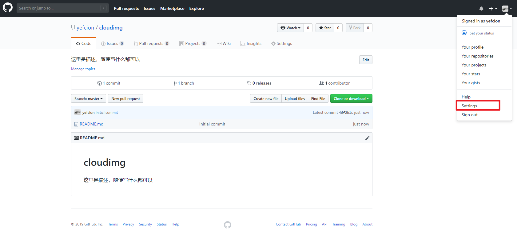Open cloudimg repository title link

click(111, 28)
